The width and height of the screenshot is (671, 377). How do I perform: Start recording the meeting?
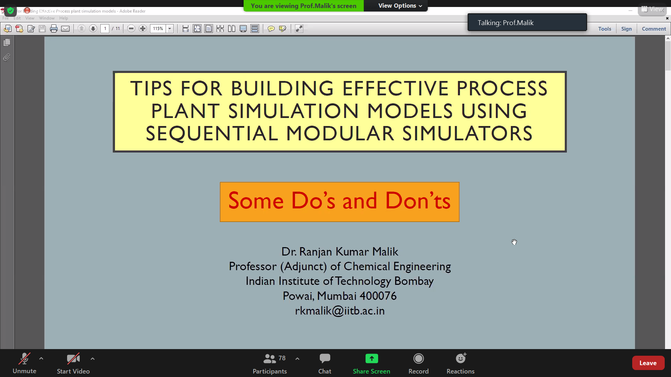coord(418,363)
